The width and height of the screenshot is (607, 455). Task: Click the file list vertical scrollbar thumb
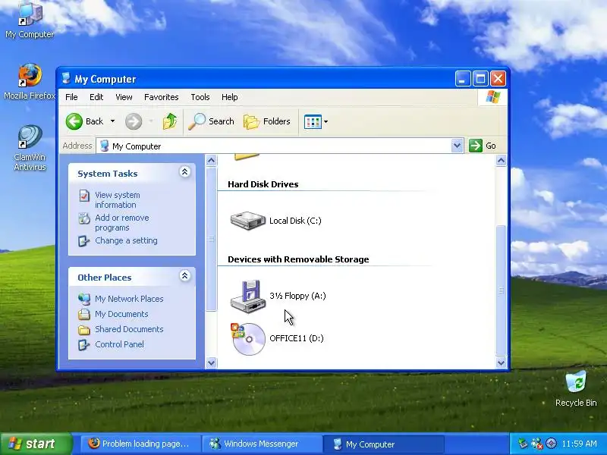pyautogui.click(x=501, y=290)
